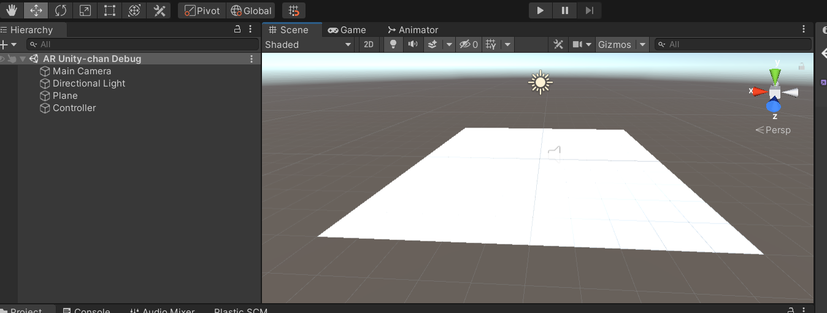The width and height of the screenshot is (827, 313).
Task: Toggle scene audio
Action: point(413,44)
